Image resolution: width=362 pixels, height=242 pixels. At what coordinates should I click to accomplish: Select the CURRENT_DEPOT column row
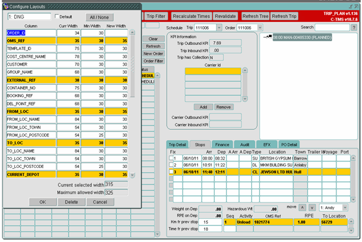pos(67,175)
